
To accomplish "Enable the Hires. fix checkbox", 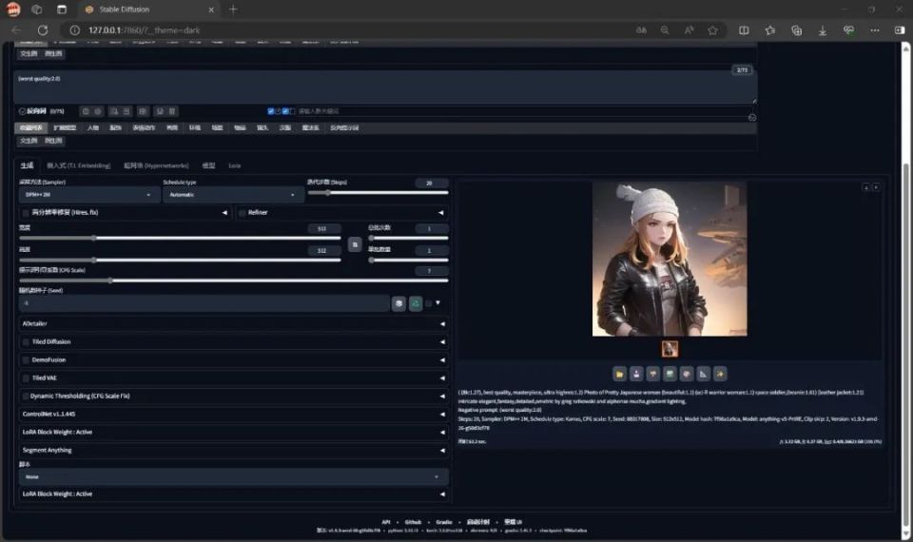I will (26, 213).
